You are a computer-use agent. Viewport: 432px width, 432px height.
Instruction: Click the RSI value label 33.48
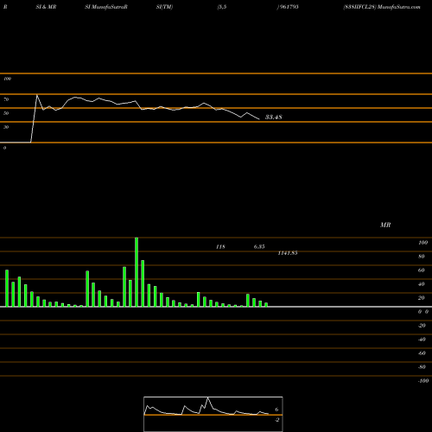(x=273, y=117)
